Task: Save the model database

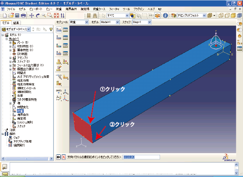Action: click(x=17, y=16)
